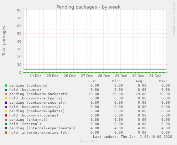Click the '28 Dec' x-axis label
177x145 pixels.
click(x=104, y=76)
